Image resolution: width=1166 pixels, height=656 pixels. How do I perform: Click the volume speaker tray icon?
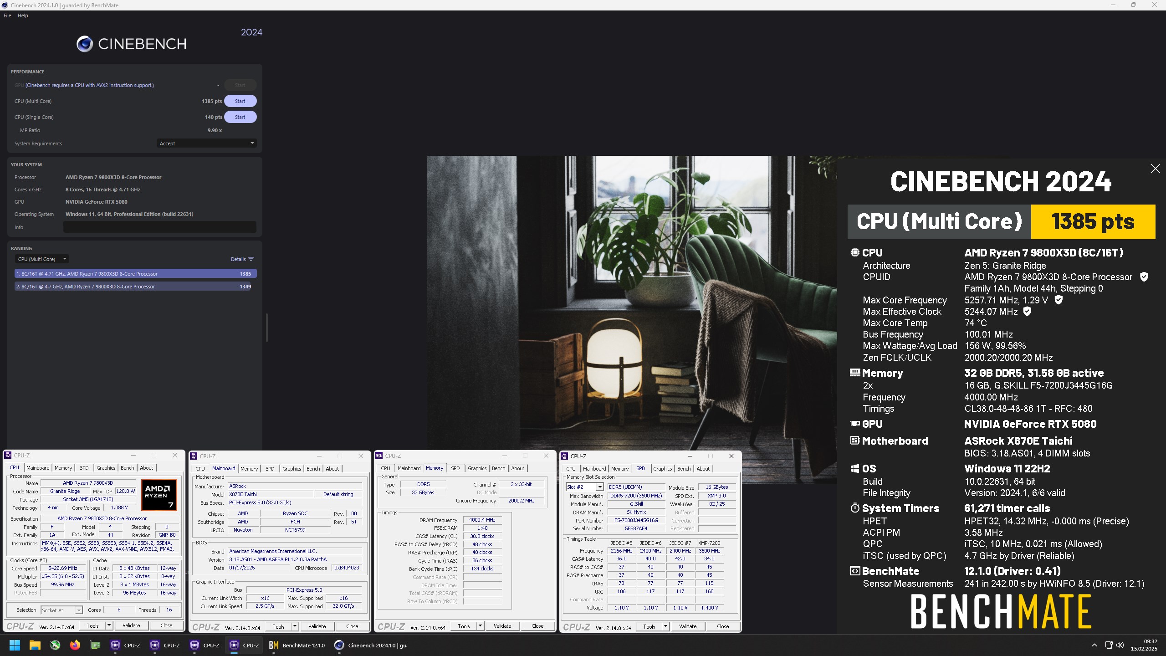point(1120,645)
